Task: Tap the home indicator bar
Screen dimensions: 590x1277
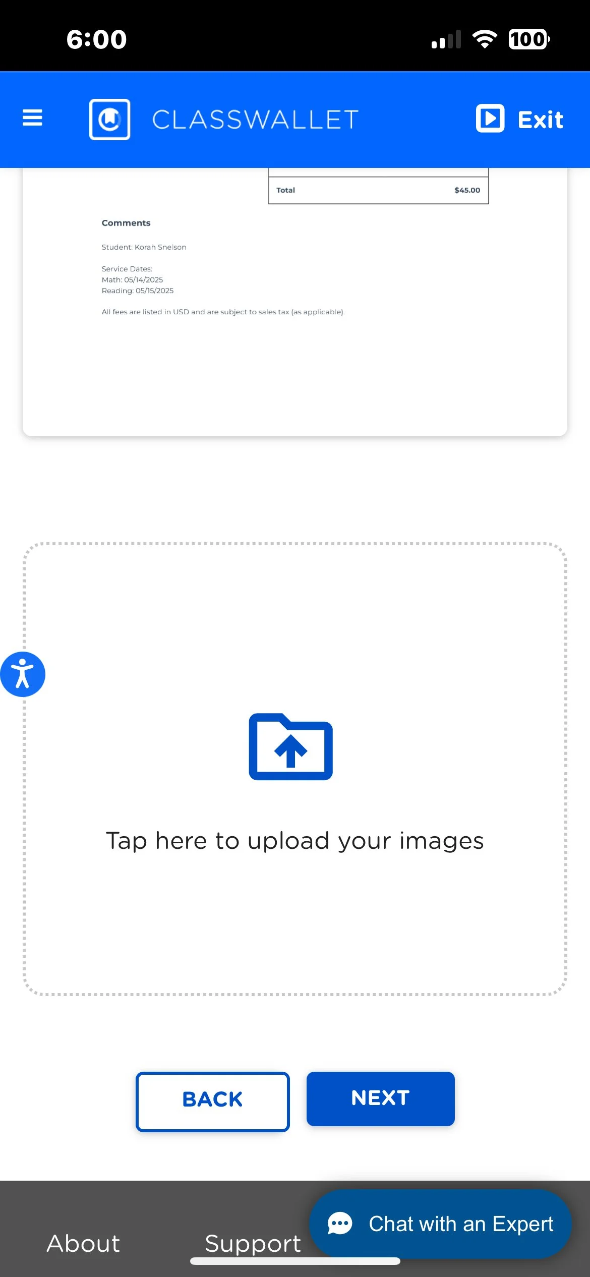Action: [295, 1261]
